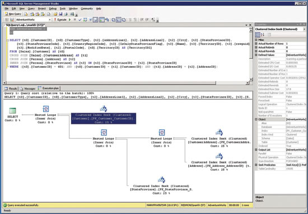Select Results to Grid mode

119,20
